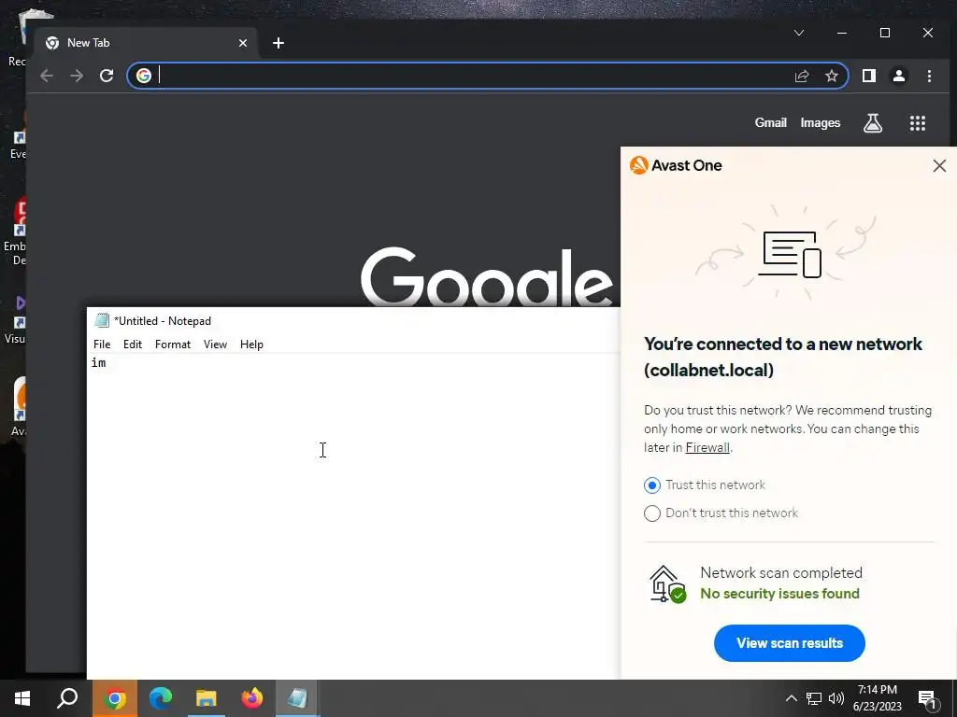Viewport: 957px width, 717px height.
Task: Bookmark this tab with star icon
Action: coord(831,76)
